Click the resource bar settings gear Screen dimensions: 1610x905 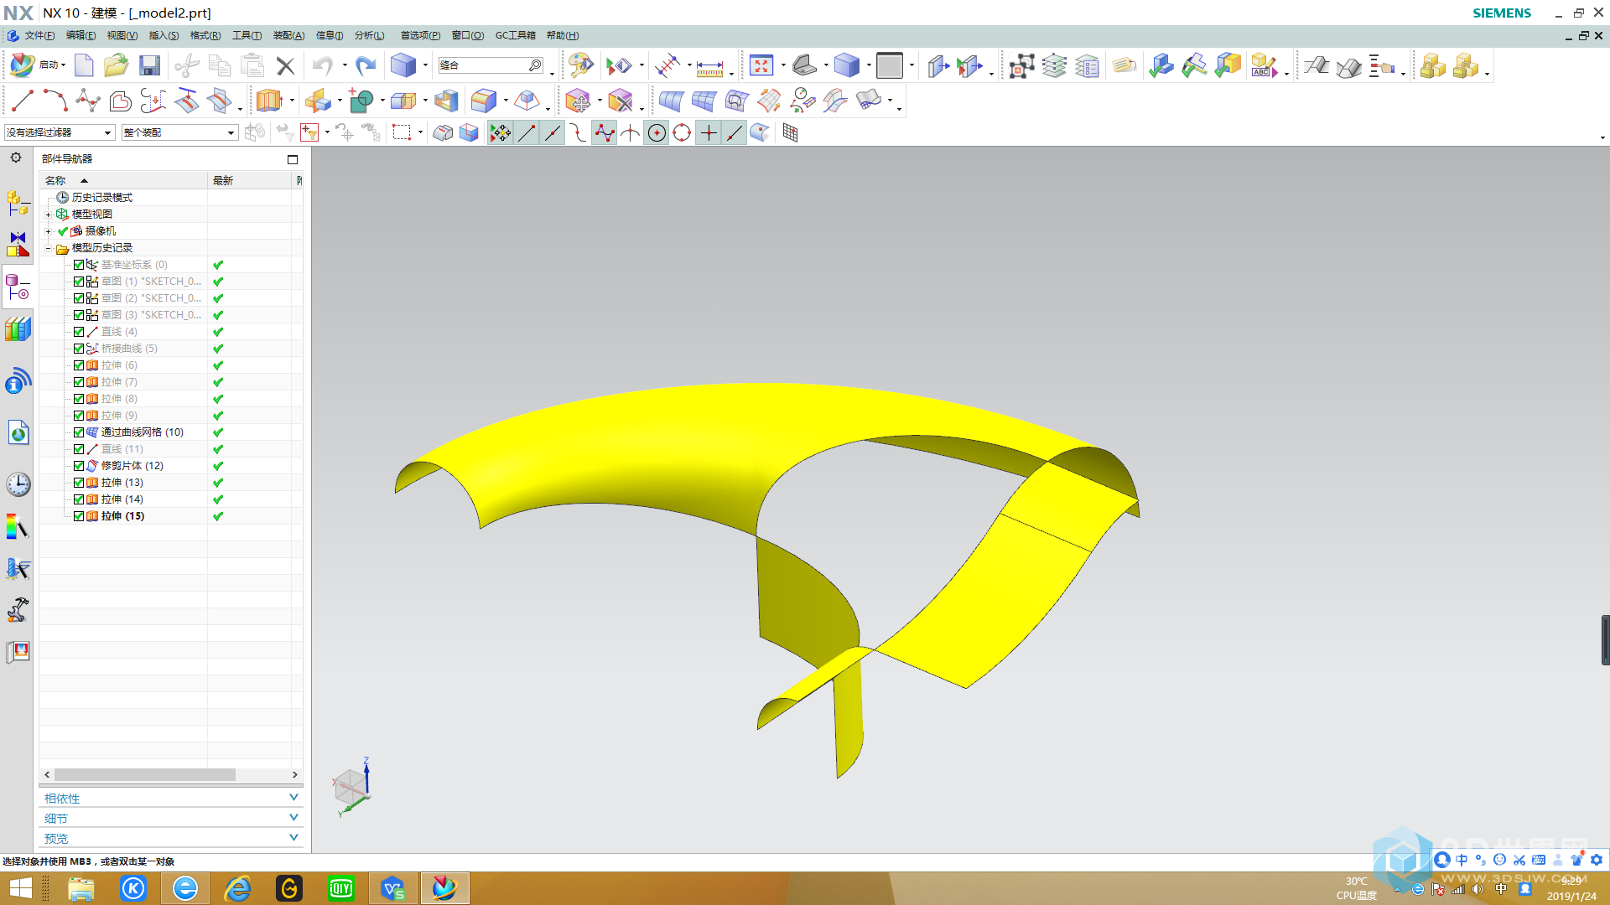click(x=16, y=158)
